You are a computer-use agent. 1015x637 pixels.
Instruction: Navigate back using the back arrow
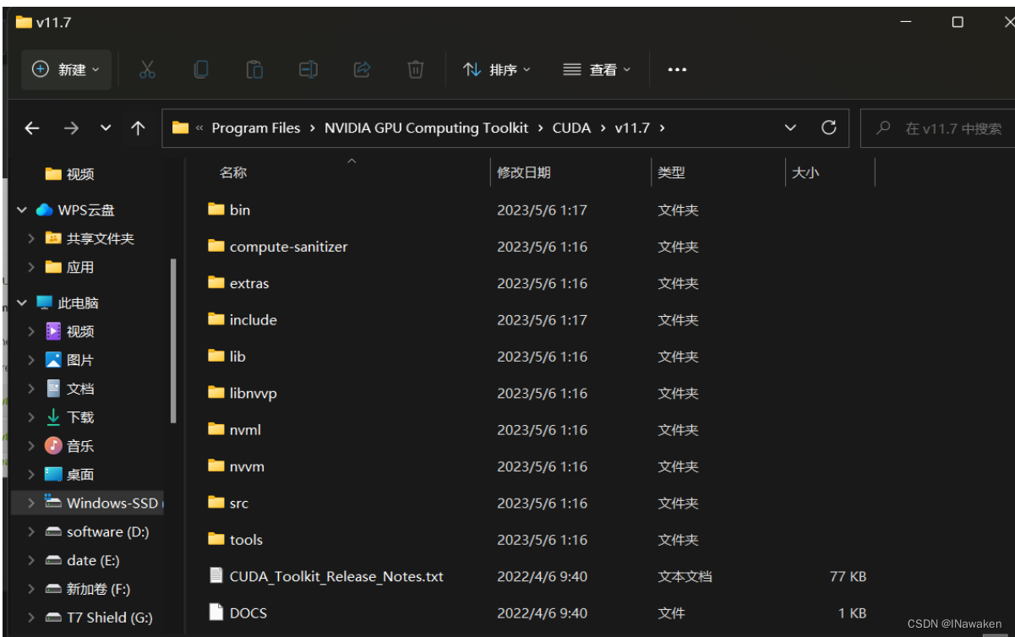point(31,128)
